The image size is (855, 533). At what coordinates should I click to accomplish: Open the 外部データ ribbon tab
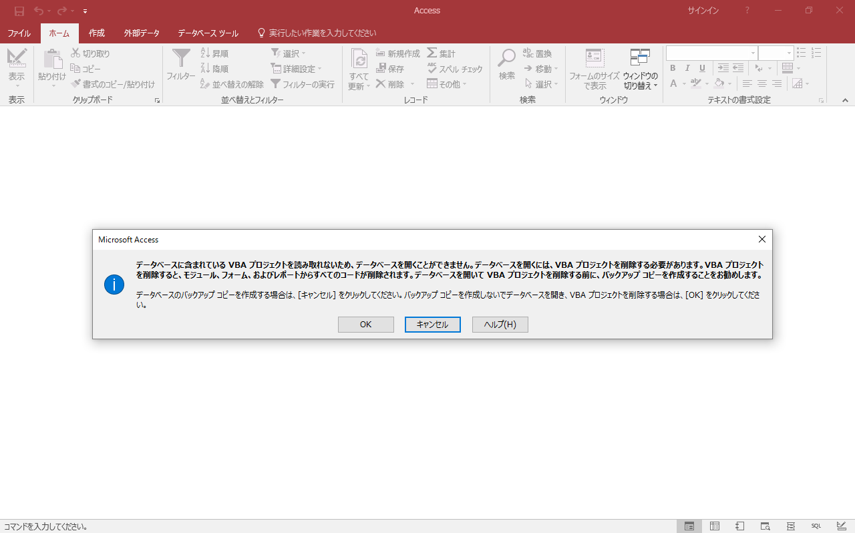pos(141,32)
